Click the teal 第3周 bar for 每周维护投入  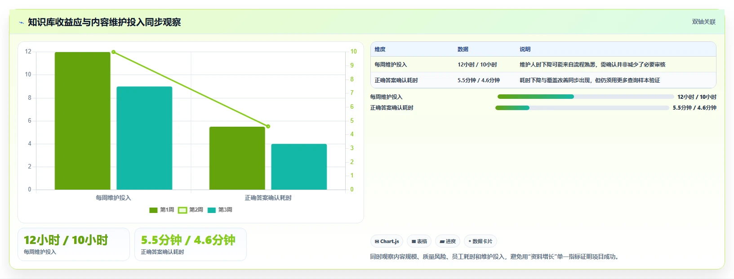pos(144,138)
